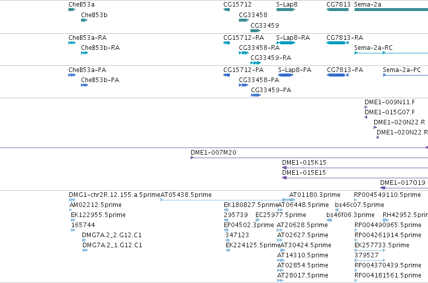Click the S-Lap8-PA protein bar
The width and height of the screenshot is (428, 283).
pos(286,75)
